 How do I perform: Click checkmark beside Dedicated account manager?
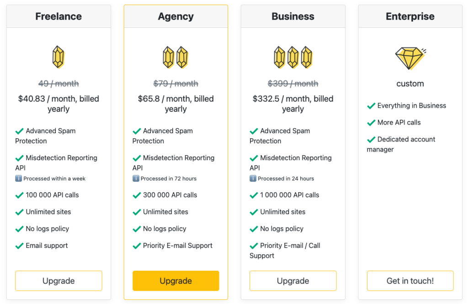click(x=371, y=140)
